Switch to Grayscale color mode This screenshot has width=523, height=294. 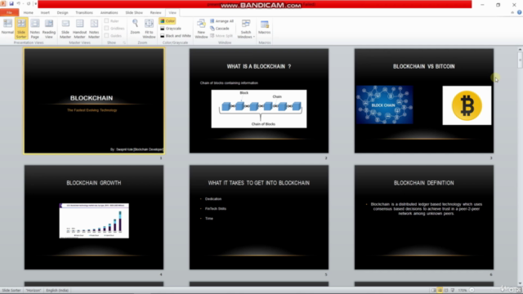171,29
